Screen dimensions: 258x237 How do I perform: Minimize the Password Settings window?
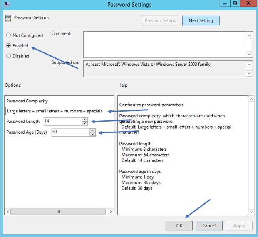pos(225,3)
